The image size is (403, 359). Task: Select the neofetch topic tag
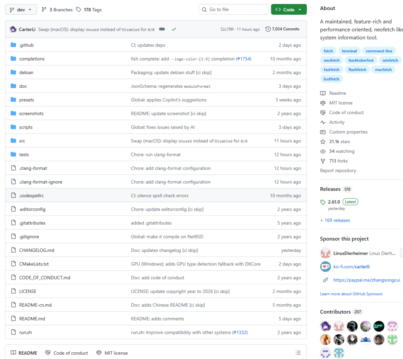coord(331,60)
